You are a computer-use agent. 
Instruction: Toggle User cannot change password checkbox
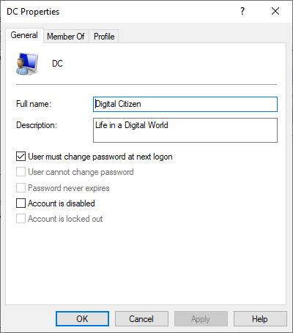point(21,172)
